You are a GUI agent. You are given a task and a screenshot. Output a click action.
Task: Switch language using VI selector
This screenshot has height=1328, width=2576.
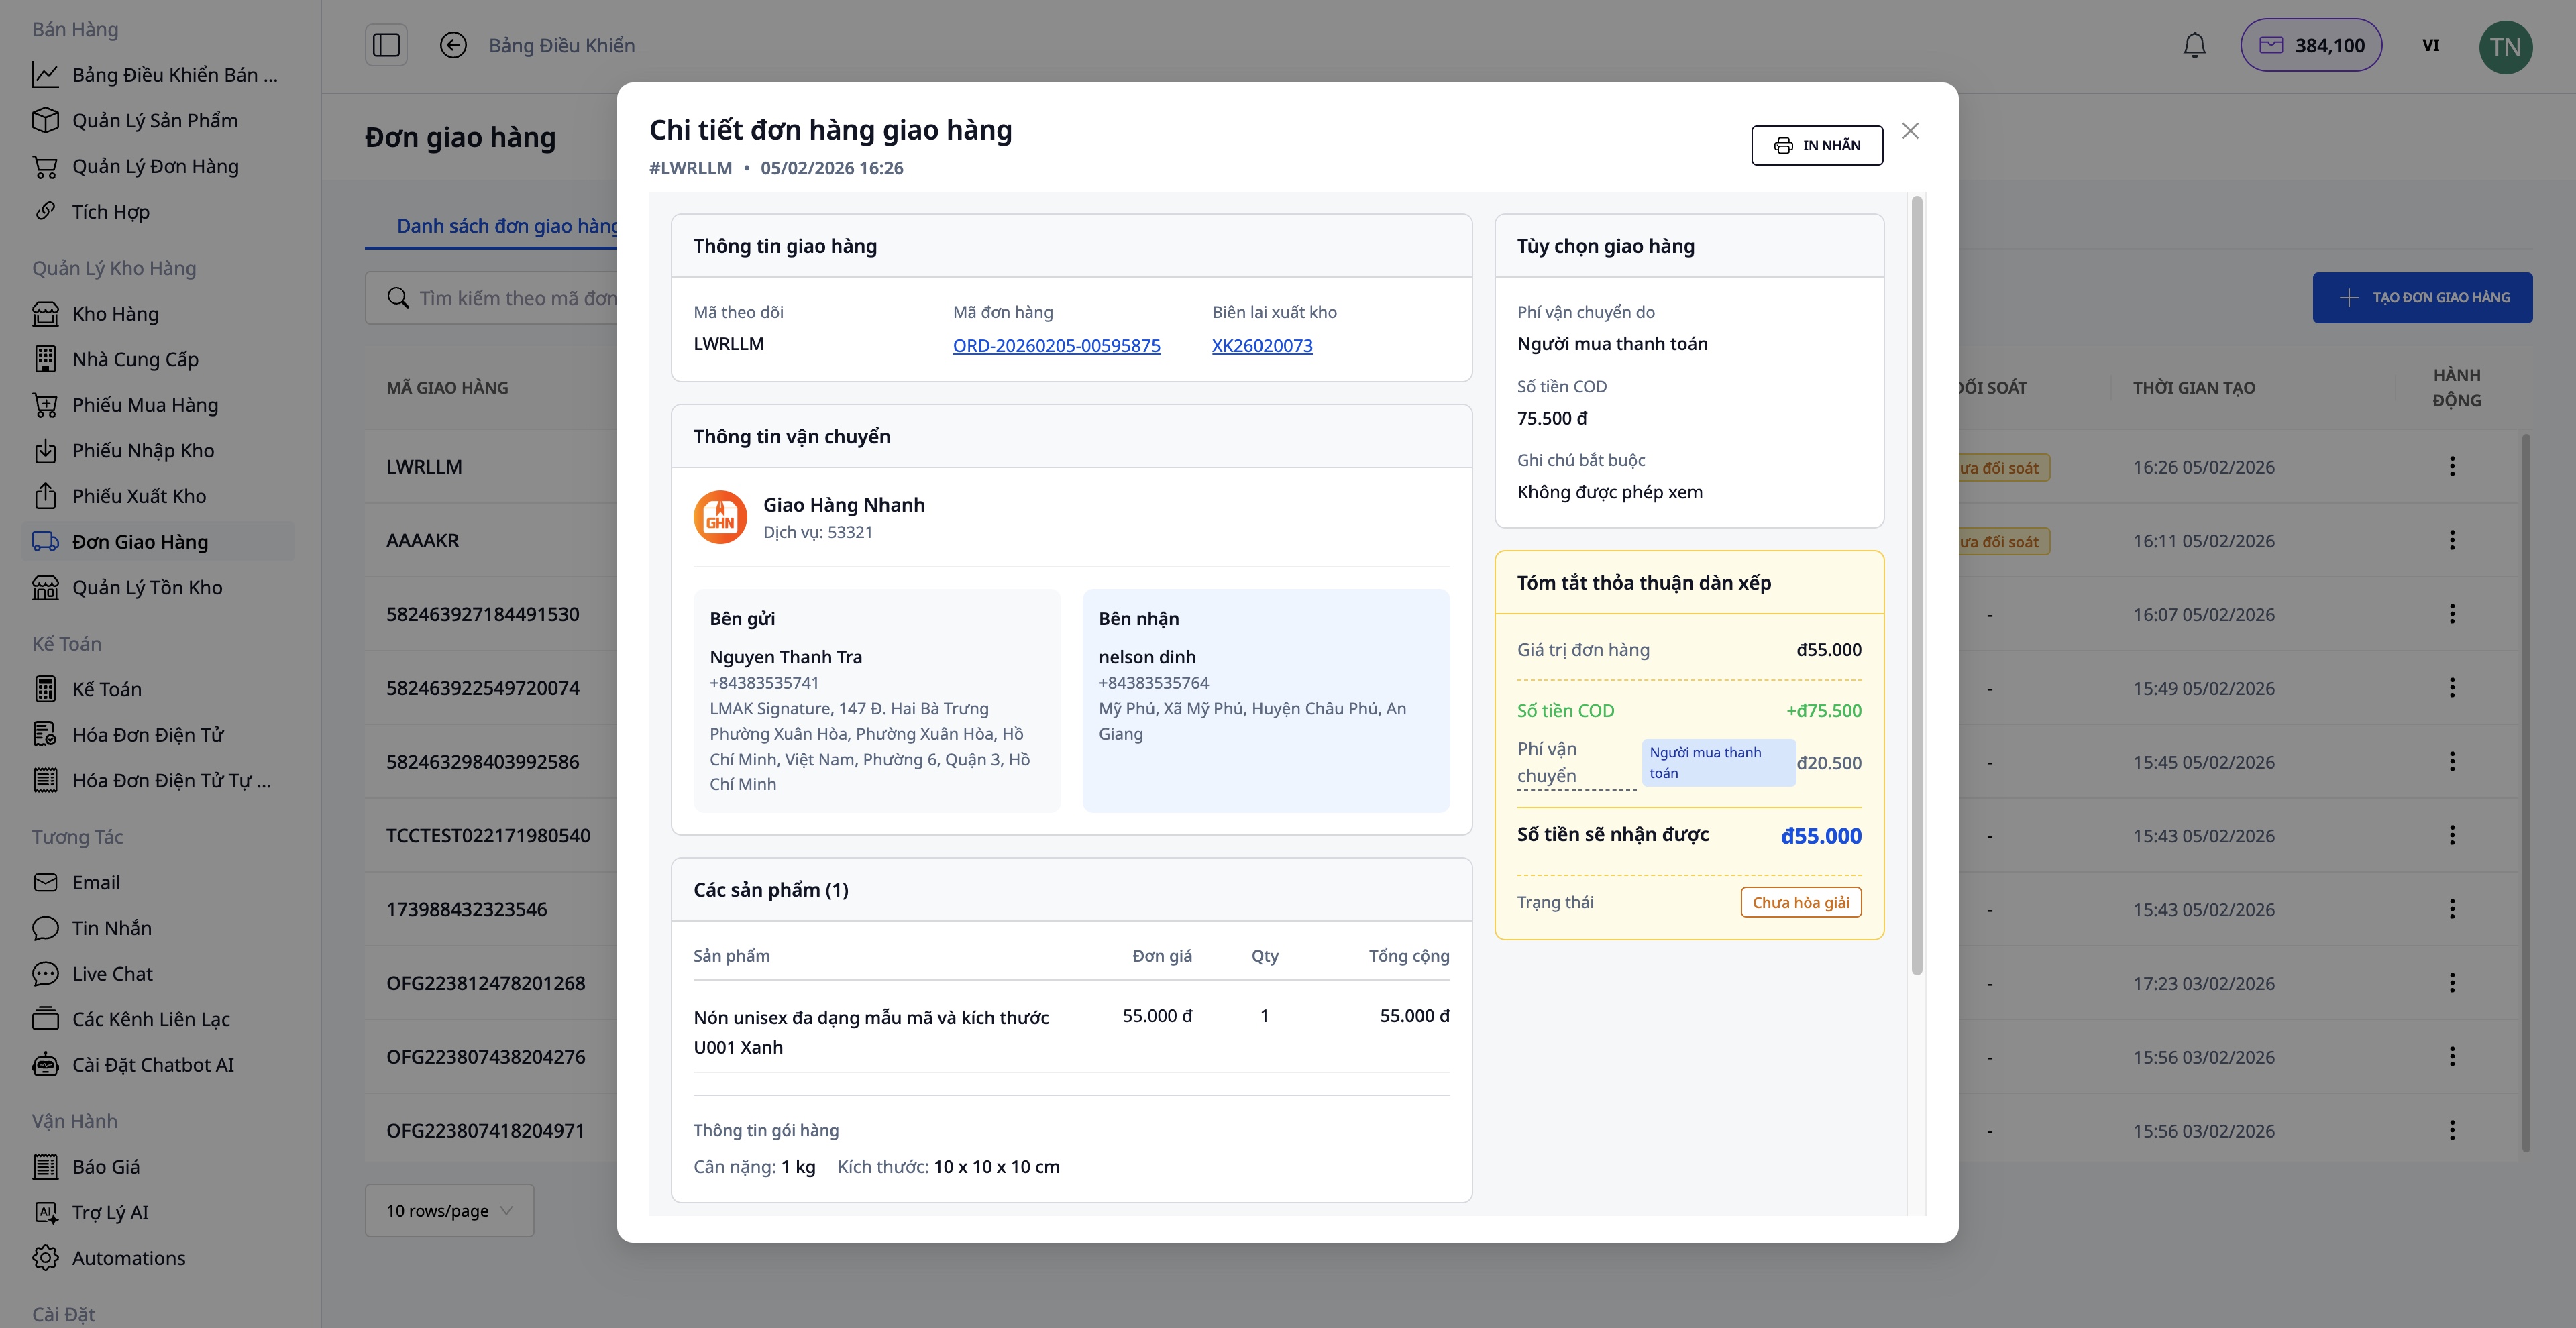2430,46
